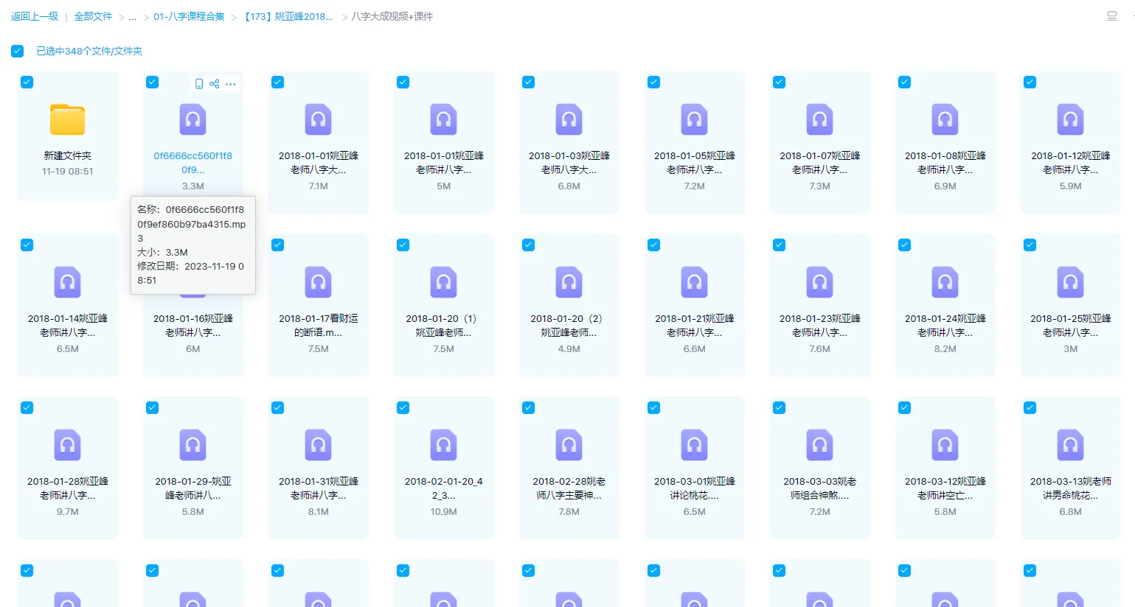Click the audio icon of 2018-03-13姚老师讲男命桃花 file

tap(1070, 444)
